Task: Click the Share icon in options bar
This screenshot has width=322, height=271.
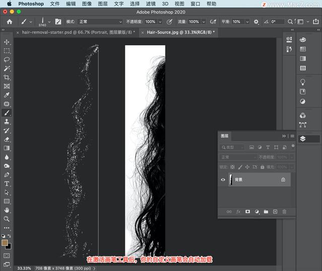Action: coord(316,21)
